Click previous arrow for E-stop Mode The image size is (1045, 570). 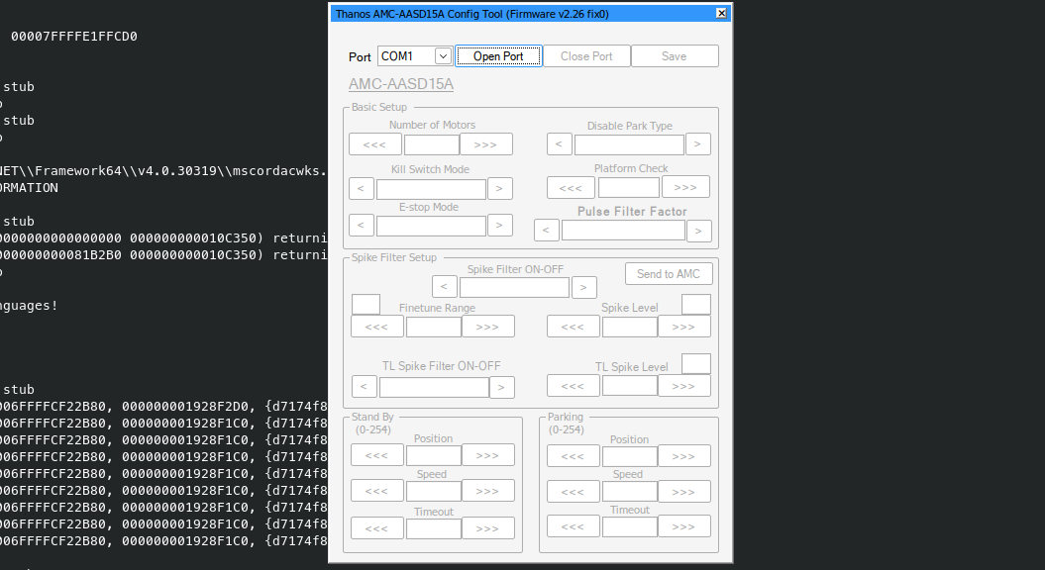coord(362,226)
